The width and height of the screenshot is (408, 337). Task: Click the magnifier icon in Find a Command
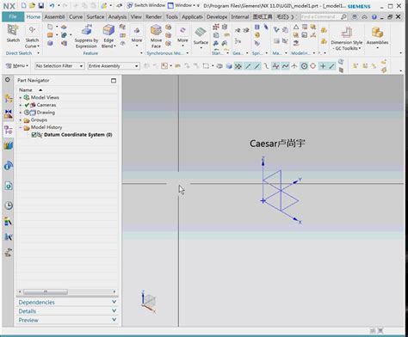click(x=343, y=17)
